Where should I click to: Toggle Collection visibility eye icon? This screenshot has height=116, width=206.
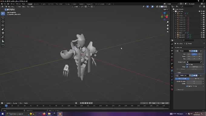(x=201, y=11)
